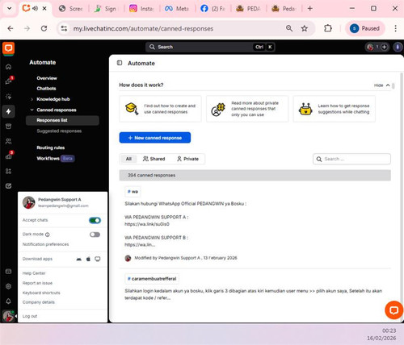
Task: Open Company details link
Action: (x=39, y=302)
